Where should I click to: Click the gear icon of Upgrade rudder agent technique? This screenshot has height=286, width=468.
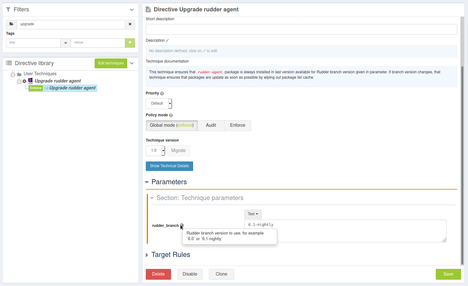click(x=24, y=81)
